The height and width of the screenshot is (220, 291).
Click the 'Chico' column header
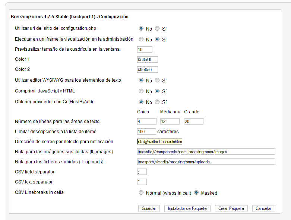point(143,112)
